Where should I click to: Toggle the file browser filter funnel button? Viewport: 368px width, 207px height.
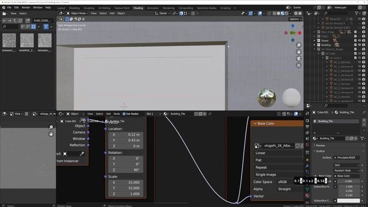click(x=46, y=27)
